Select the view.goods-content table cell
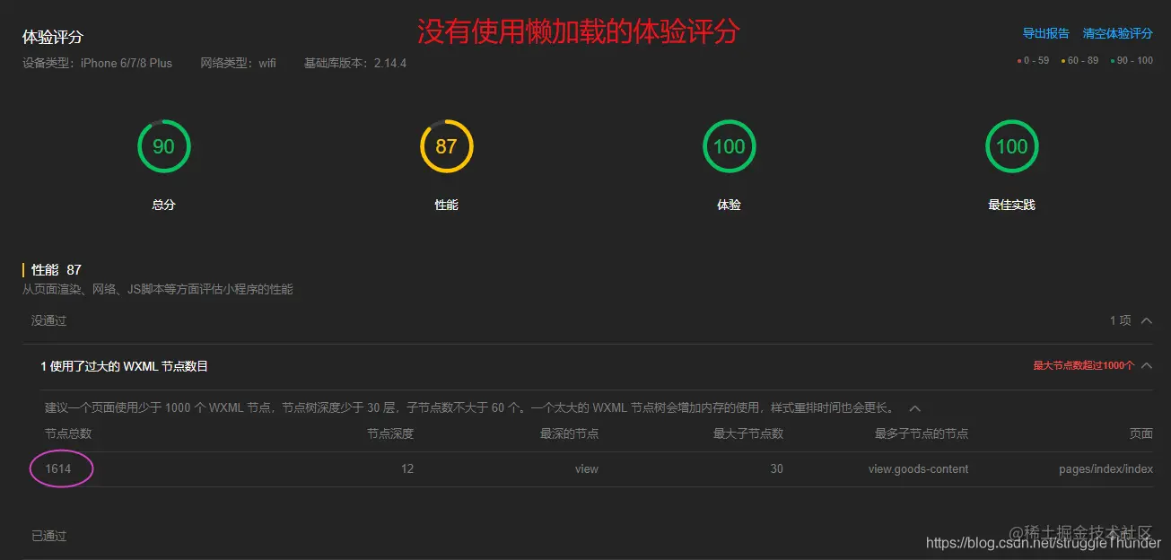This screenshot has height=560, width=1171. (x=917, y=468)
